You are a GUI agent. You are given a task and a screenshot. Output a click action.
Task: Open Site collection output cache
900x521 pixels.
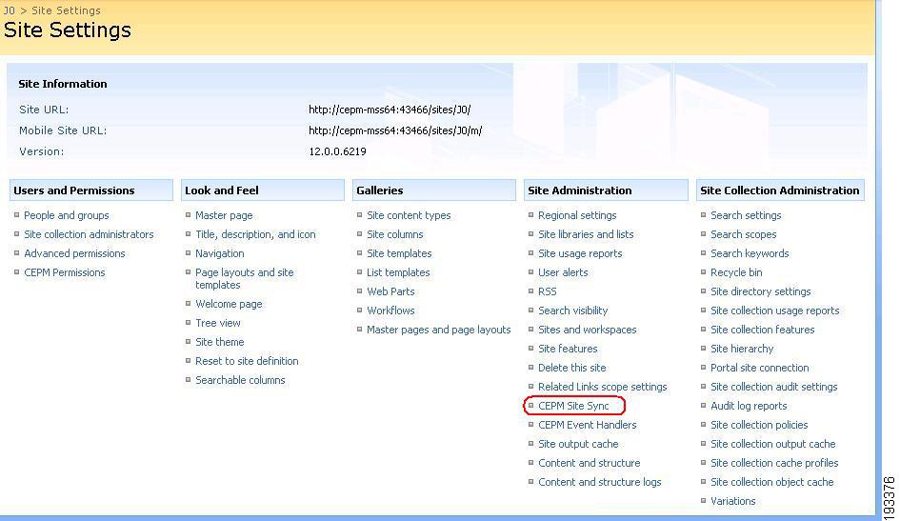click(x=772, y=444)
